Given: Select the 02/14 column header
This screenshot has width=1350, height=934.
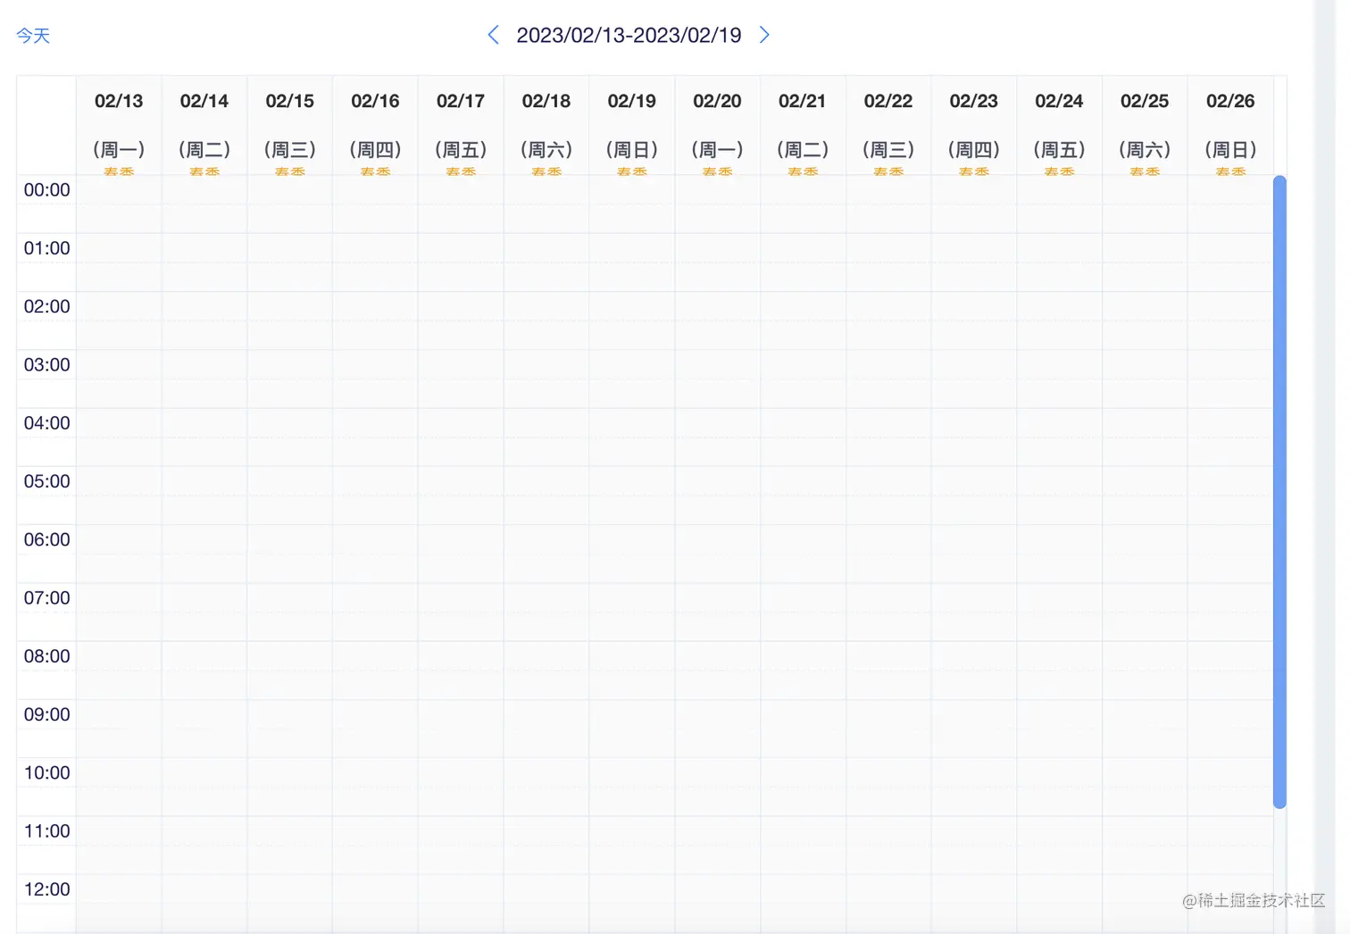Looking at the screenshot, I should (x=204, y=125).
